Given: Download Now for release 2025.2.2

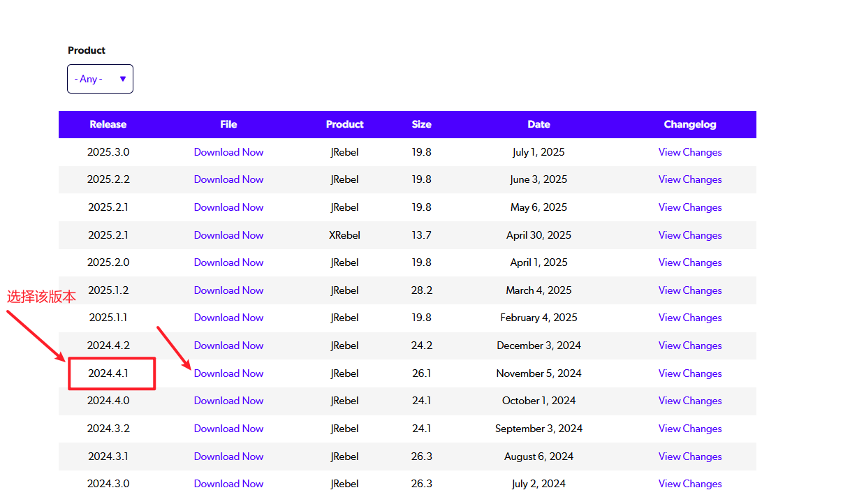Looking at the screenshot, I should point(228,179).
